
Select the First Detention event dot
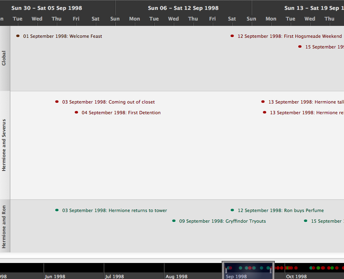coord(76,113)
